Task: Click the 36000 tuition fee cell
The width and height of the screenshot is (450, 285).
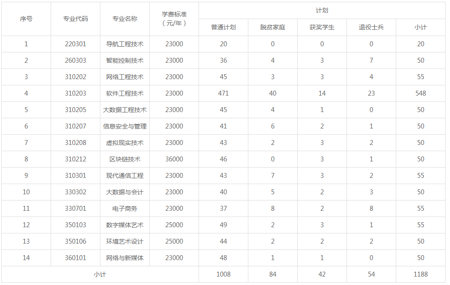Action: (x=174, y=159)
